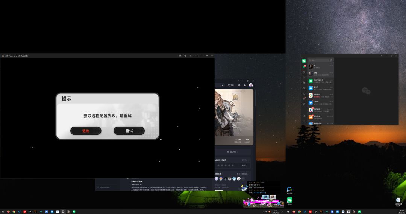The image size is (406, 214).
Task: Click the edit pencil icon in the launcher title bar
Action: click(x=238, y=81)
